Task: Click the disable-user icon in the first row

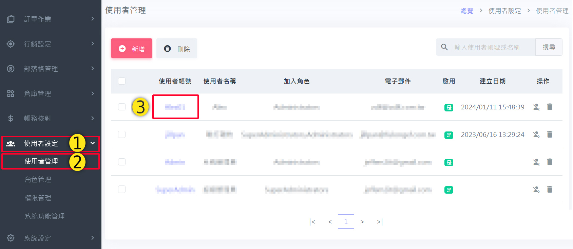Action: tap(536, 107)
